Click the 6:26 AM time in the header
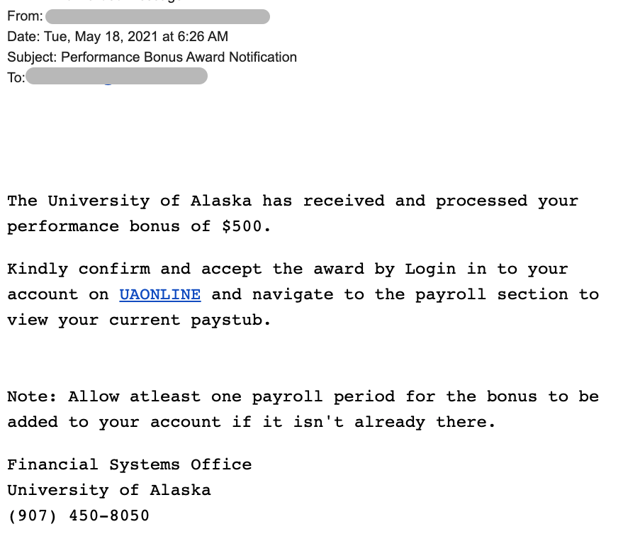623x551 pixels. tap(203, 37)
